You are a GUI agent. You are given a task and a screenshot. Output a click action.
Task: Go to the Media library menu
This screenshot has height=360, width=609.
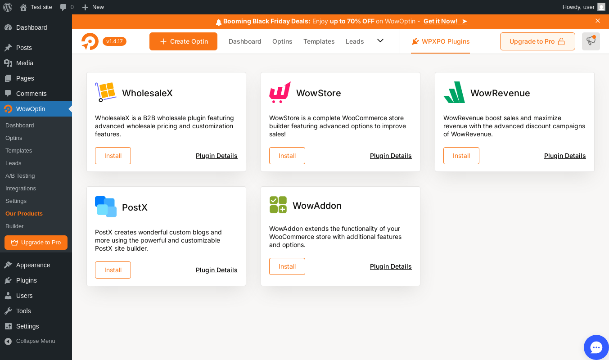(36, 63)
